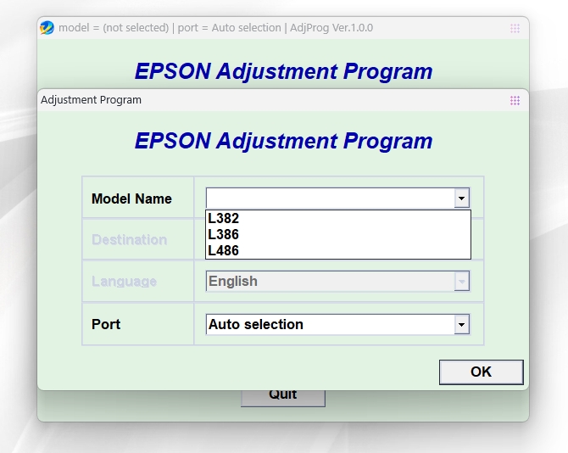Image resolution: width=568 pixels, height=453 pixels.
Task: Click the main window's EPSON Adjustment Program heading
Action: click(284, 71)
